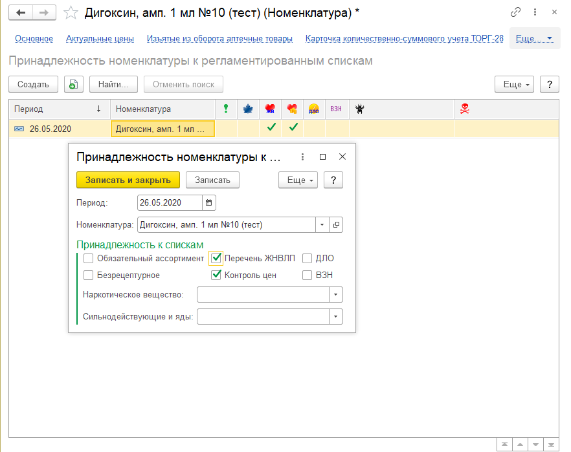Click the main list help question mark
The height and width of the screenshot is (452, 571).
tap(550, 84)
